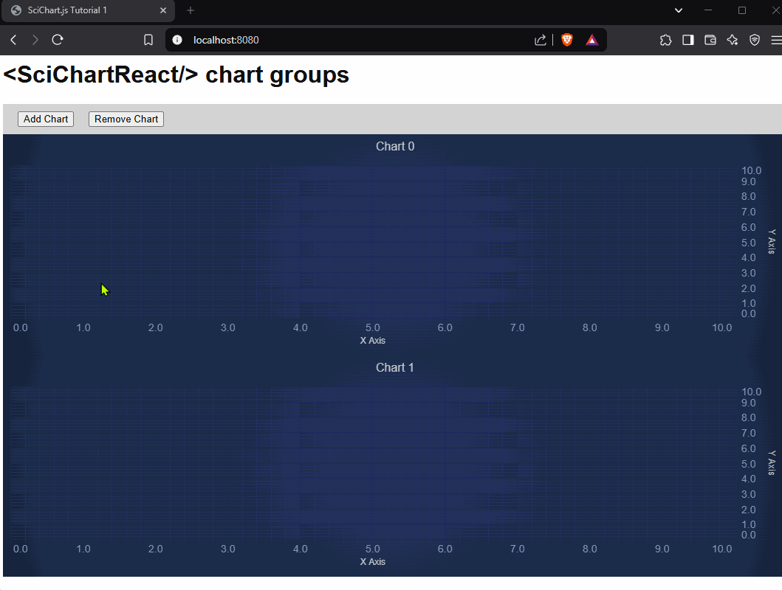Toggle the browser sidebar panel icon
782x590 pixels.
[x=687, y=40]
